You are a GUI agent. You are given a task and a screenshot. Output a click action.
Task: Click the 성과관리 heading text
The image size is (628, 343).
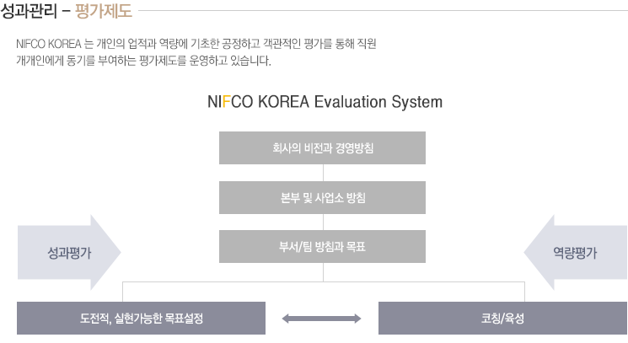[x=29, y=11]
